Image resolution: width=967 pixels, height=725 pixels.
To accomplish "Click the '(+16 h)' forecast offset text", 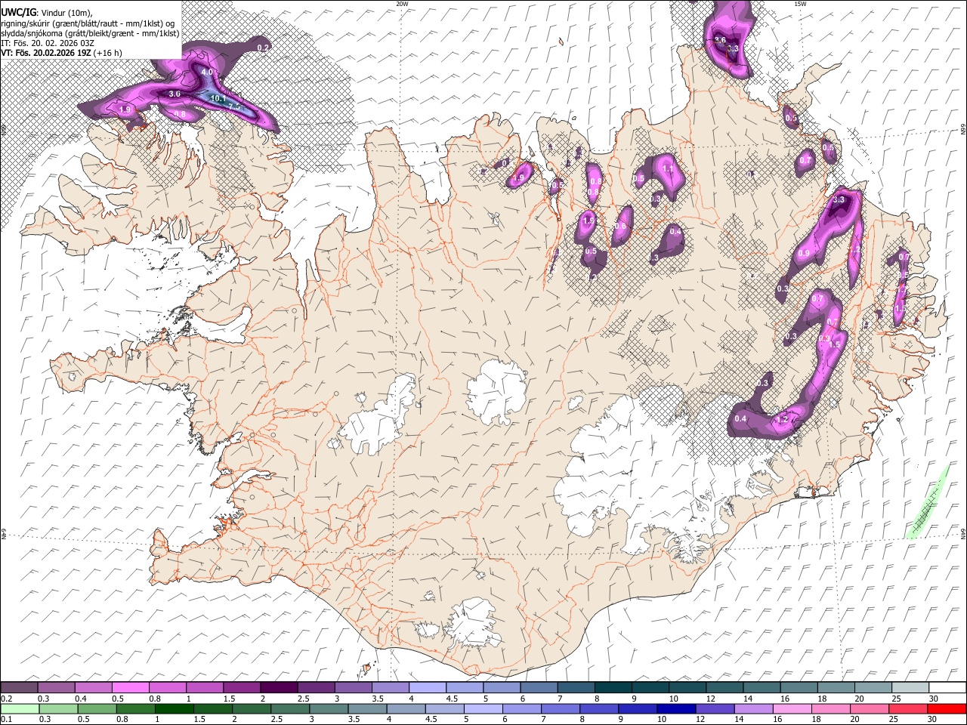I will point(108,53).
